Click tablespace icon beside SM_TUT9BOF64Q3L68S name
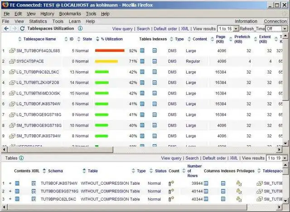Image resolution: width=290 pixels, height=212 pixels. (12, 50)
